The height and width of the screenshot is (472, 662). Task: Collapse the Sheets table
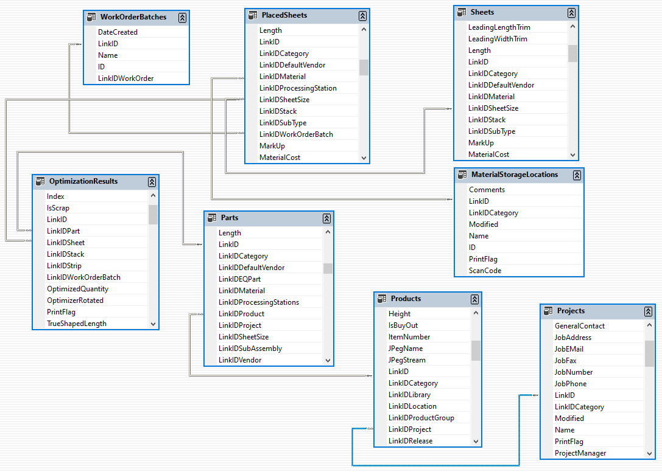click(571, 12)
